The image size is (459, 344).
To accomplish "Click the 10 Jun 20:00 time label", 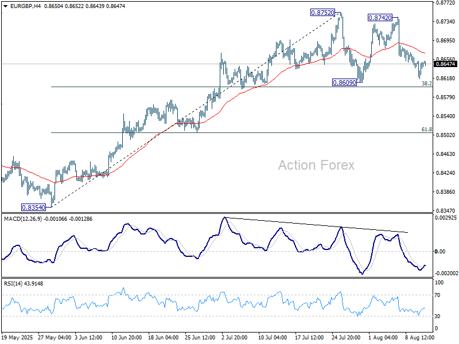I will (126, 337).
